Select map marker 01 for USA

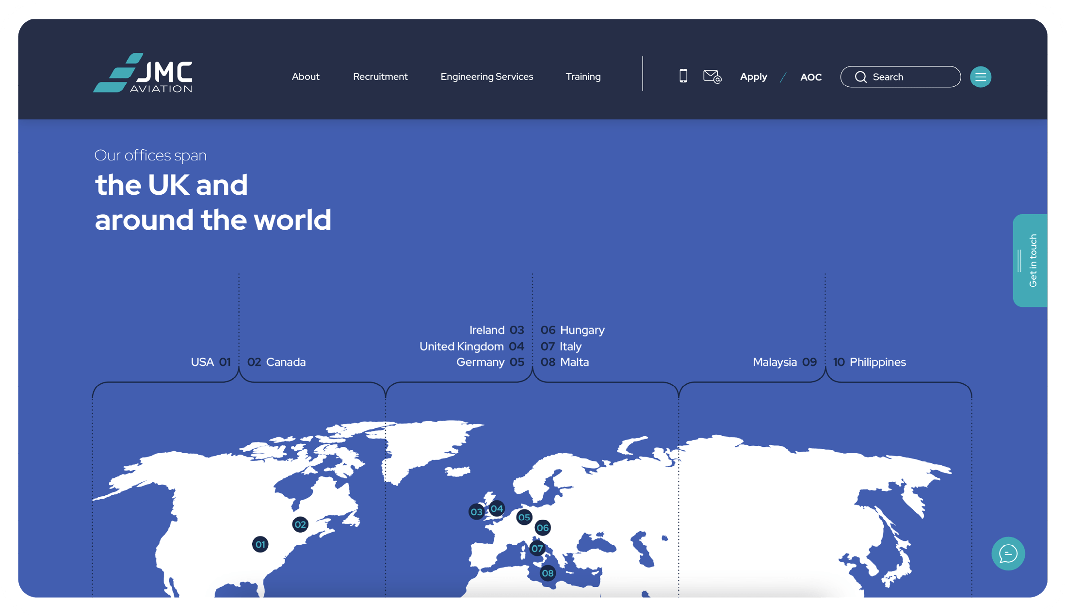[260, 544]
